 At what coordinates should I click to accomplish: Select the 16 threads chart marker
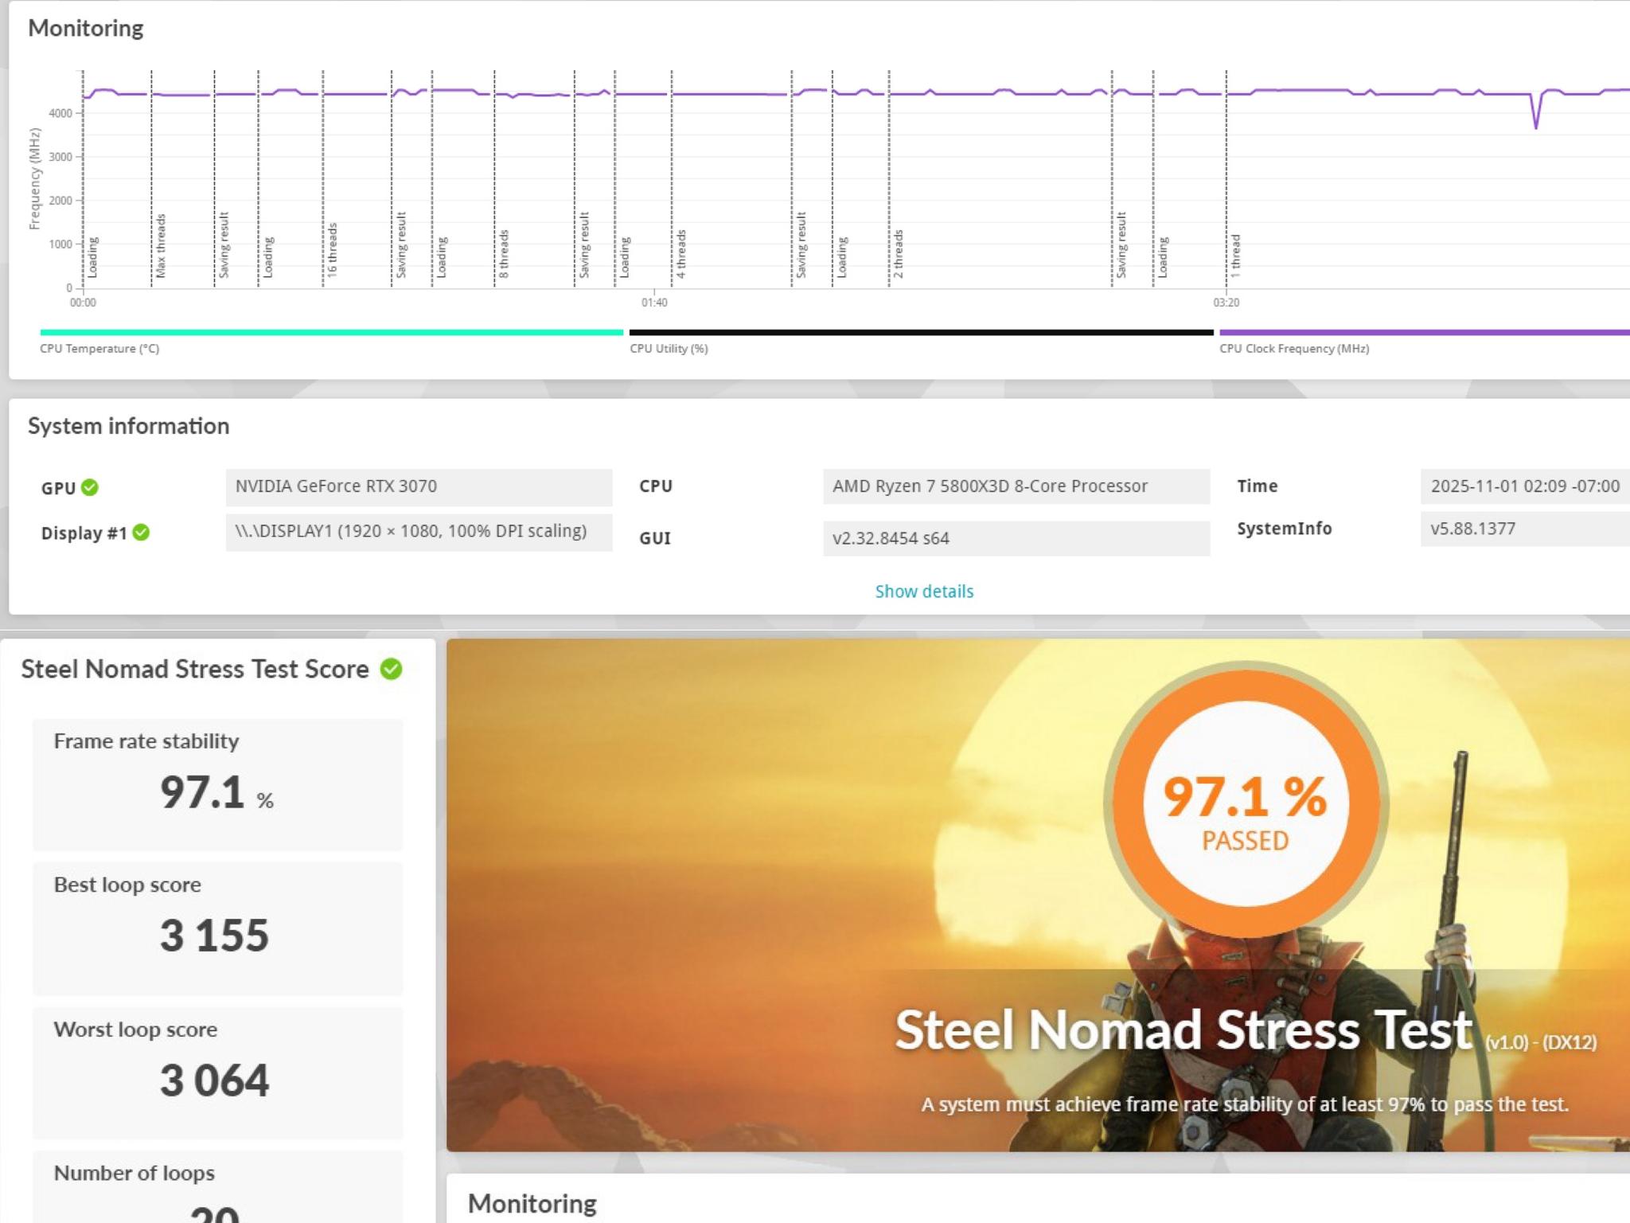[x=332, y=249]
